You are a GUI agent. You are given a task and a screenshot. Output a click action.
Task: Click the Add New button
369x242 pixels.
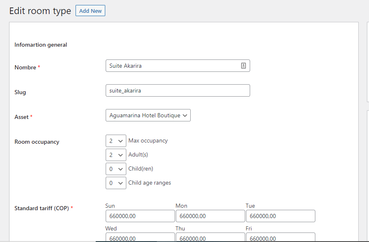tap(90, 11)
